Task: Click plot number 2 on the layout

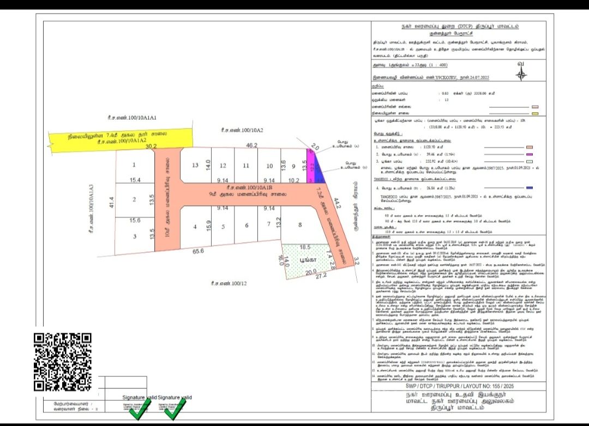Action: (134, 199)
